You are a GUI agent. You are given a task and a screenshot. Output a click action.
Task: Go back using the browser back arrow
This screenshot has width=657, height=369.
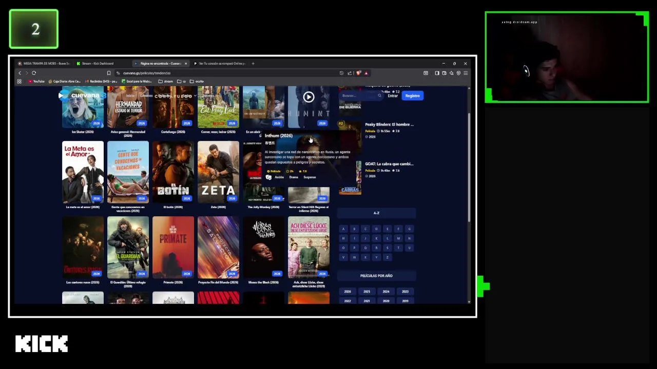[20, 73]
